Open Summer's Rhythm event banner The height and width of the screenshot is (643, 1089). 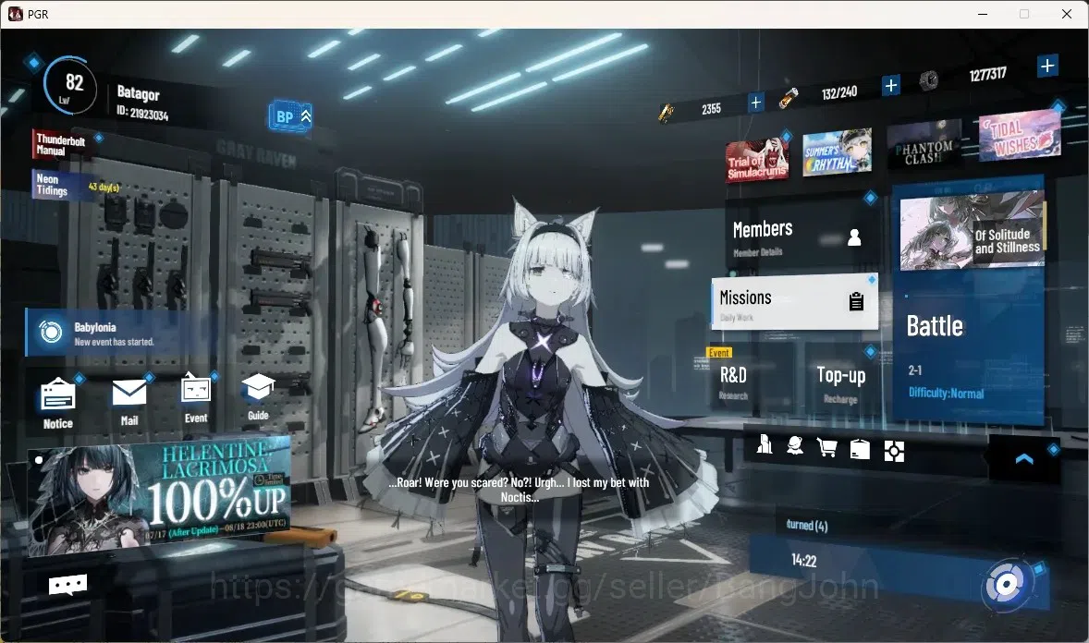(837, 152)
